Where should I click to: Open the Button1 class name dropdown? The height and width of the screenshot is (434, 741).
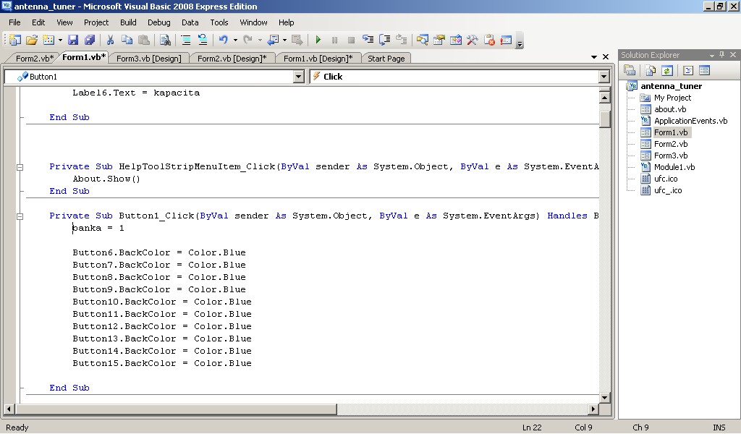(x=298, y=77)
